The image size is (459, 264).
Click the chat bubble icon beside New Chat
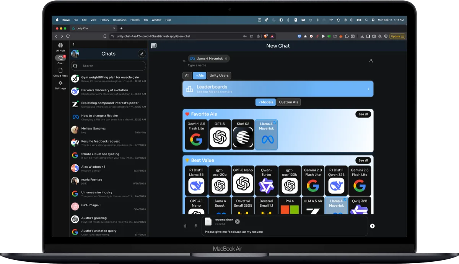[154, 46]
